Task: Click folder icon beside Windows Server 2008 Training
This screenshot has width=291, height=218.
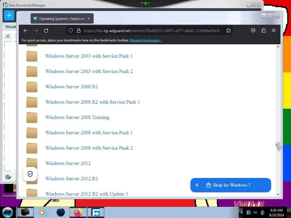Action: (32, 117)
